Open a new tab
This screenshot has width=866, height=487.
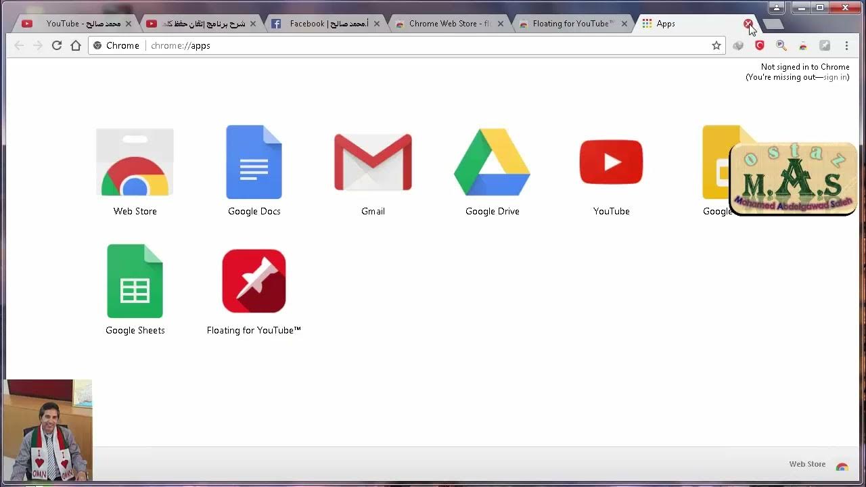773,24
